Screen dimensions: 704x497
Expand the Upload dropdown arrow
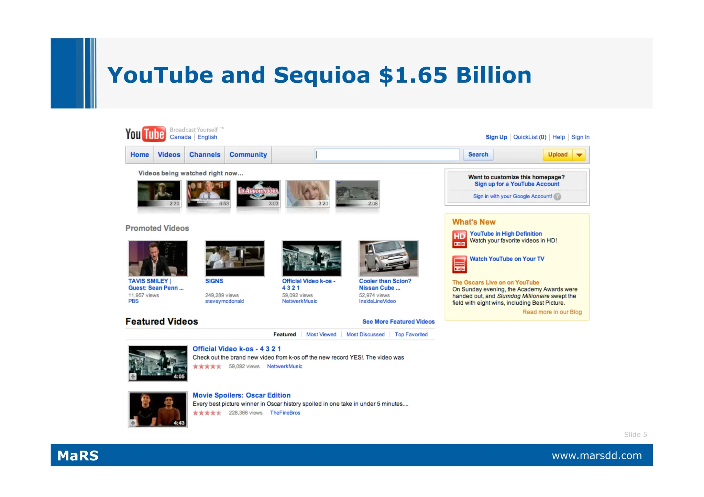(x=579, y=155)
